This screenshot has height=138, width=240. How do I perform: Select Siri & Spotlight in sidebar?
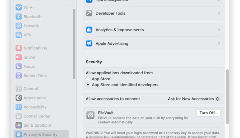(41, 125)
